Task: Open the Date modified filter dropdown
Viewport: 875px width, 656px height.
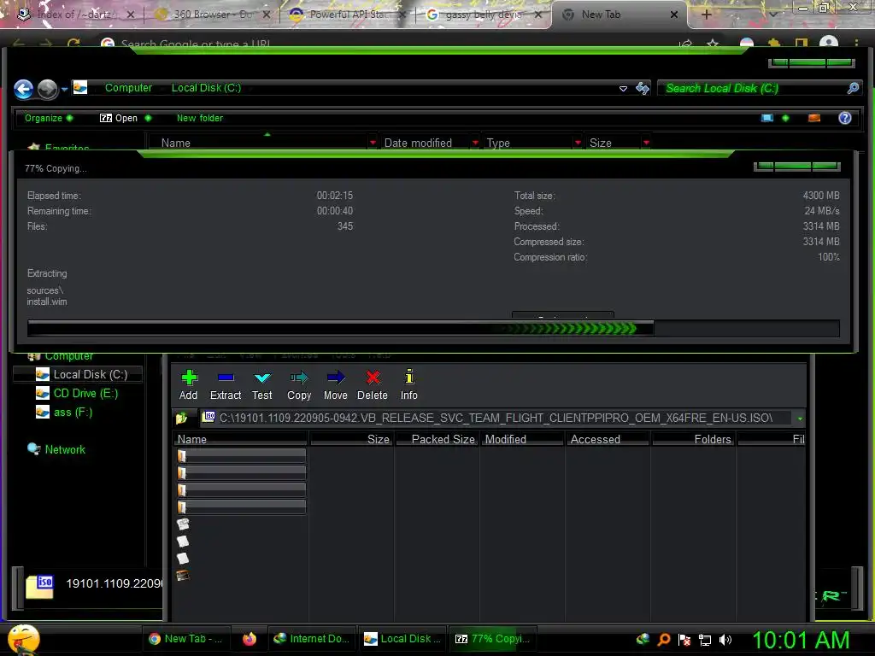Action: click(475, 143)
